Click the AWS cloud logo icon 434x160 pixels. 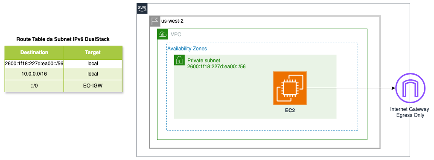point(142,9)
